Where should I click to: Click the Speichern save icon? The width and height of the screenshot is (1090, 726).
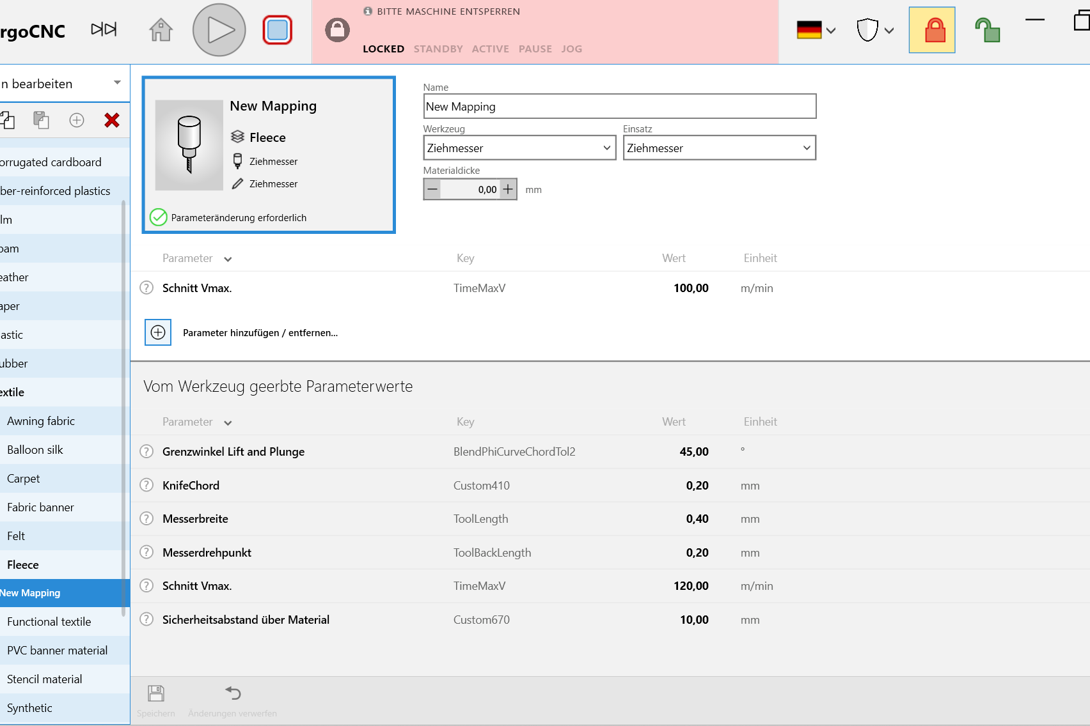pos(156,693)
